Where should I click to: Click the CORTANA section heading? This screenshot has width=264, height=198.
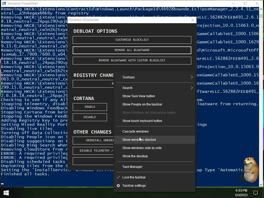tap(84, 98)
